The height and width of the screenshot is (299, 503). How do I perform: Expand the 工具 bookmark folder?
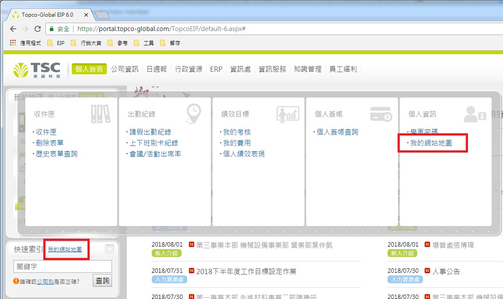(x=144, y=43)
